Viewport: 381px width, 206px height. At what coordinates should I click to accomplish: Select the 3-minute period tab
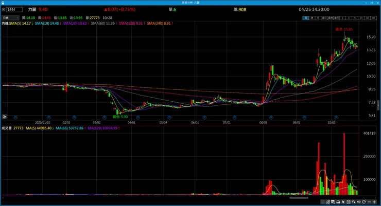pyautogui.click(x=349, y=18)
